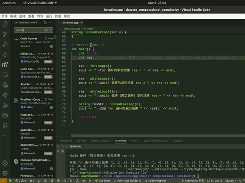The width and height of the screenshot is (245, 183).
Task: Open the folder-shaped project view icon
Action: click(5, 115)
